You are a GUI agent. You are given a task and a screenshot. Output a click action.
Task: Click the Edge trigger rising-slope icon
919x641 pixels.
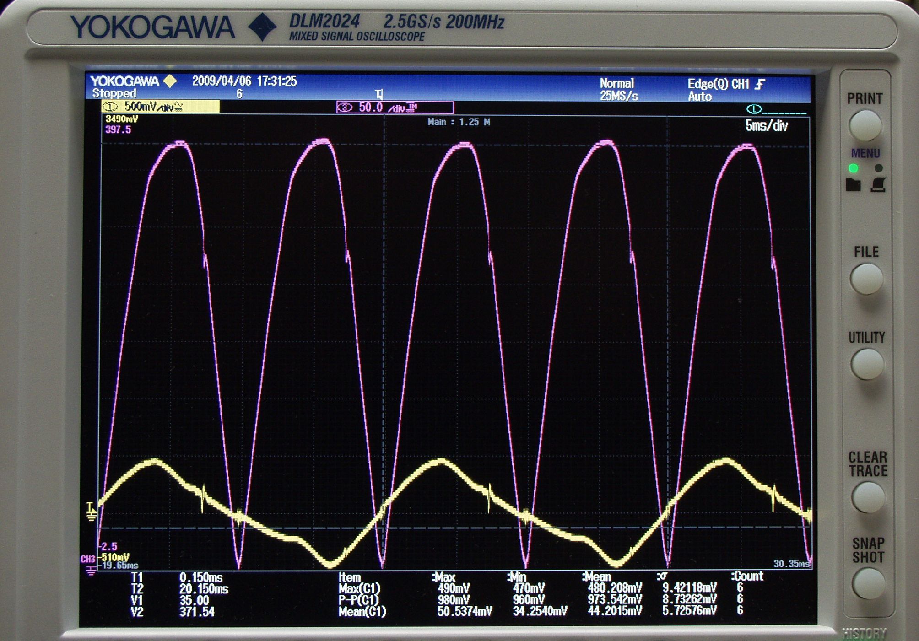point(760,84)
